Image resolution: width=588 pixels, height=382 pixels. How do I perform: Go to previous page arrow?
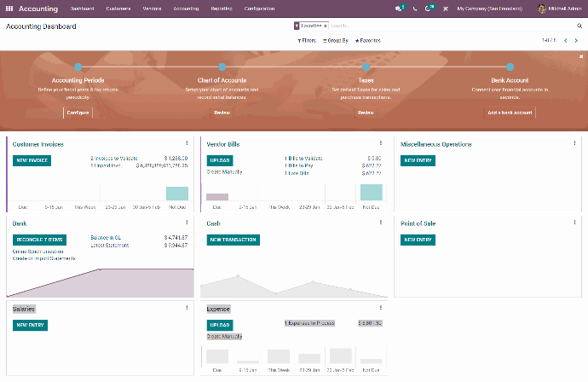(566, 41)
